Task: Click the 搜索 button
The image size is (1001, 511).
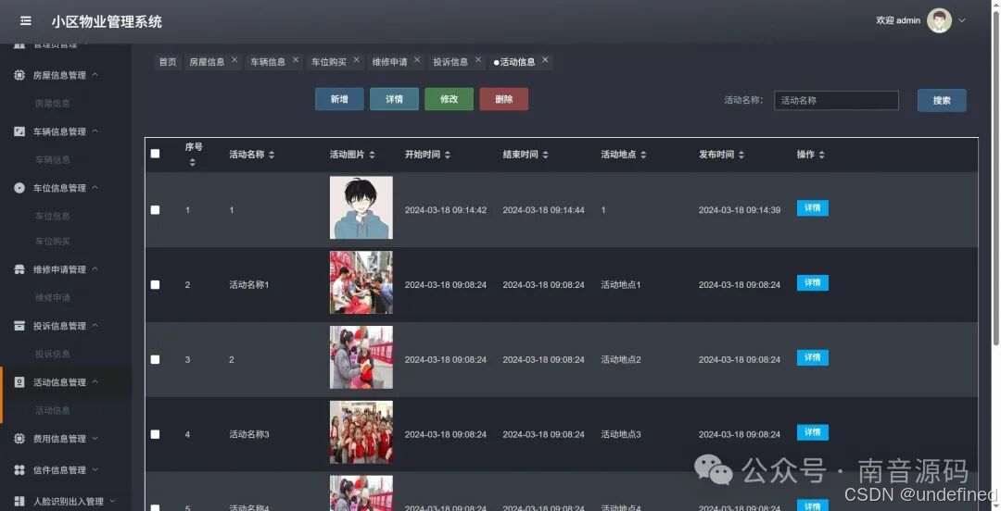Action: coord(942,100)
